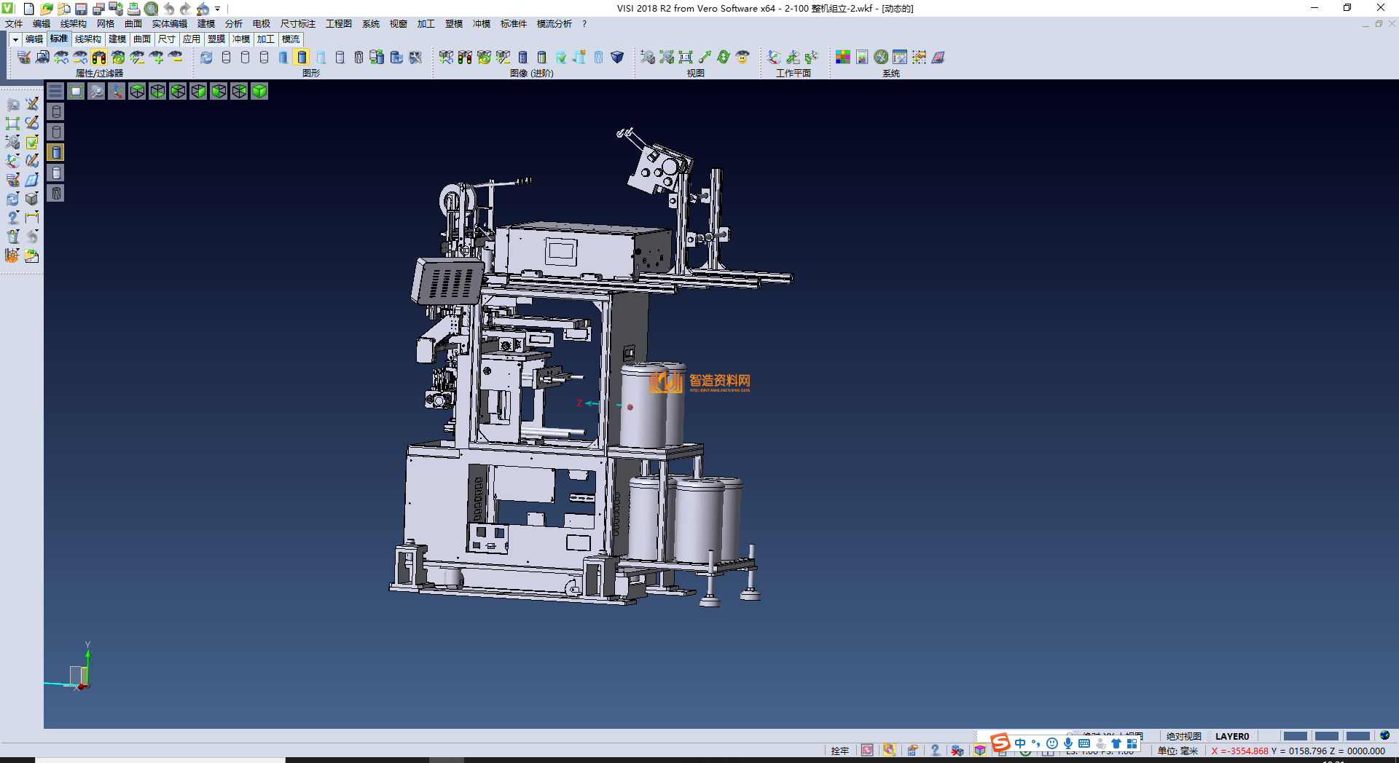The width and height of the screenshot is (1399, 763).
Task: Click the traffic light filter icon
Action: [x=99, y=58]
